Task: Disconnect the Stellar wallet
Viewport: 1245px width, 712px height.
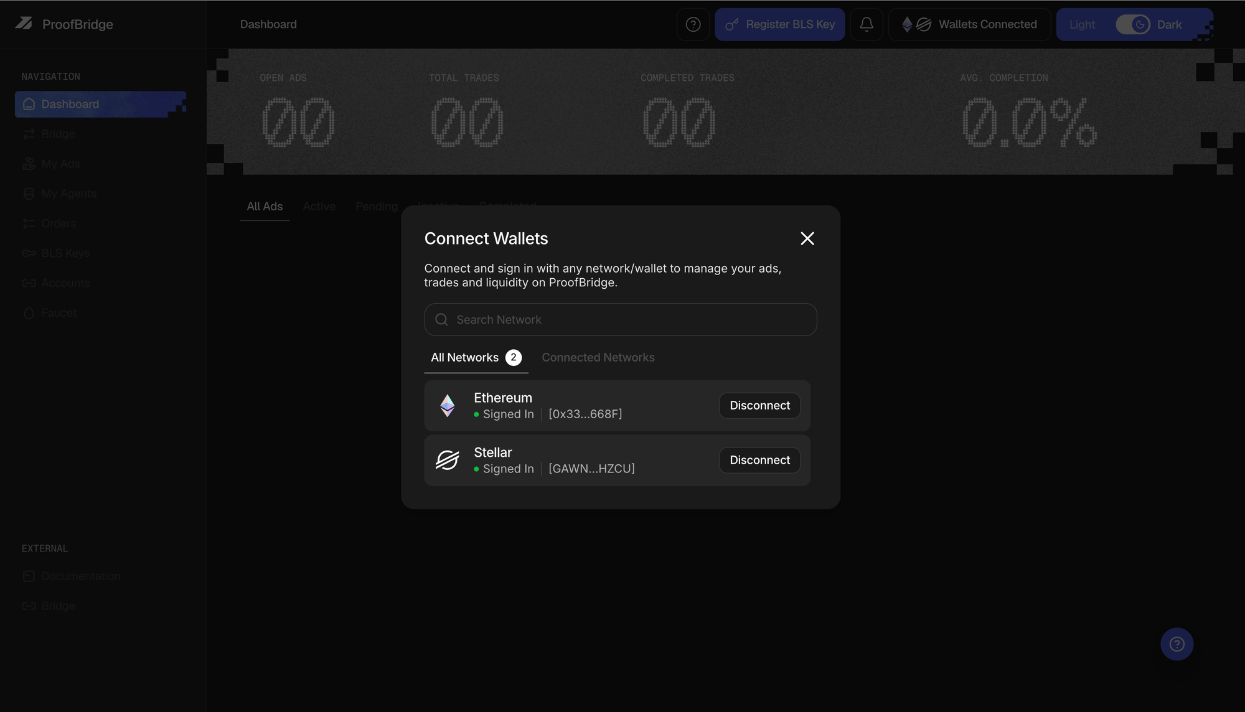Action: point(759,461)
